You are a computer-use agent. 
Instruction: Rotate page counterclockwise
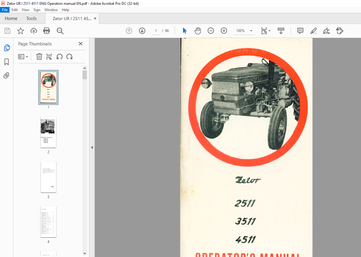tap(59, 56)
